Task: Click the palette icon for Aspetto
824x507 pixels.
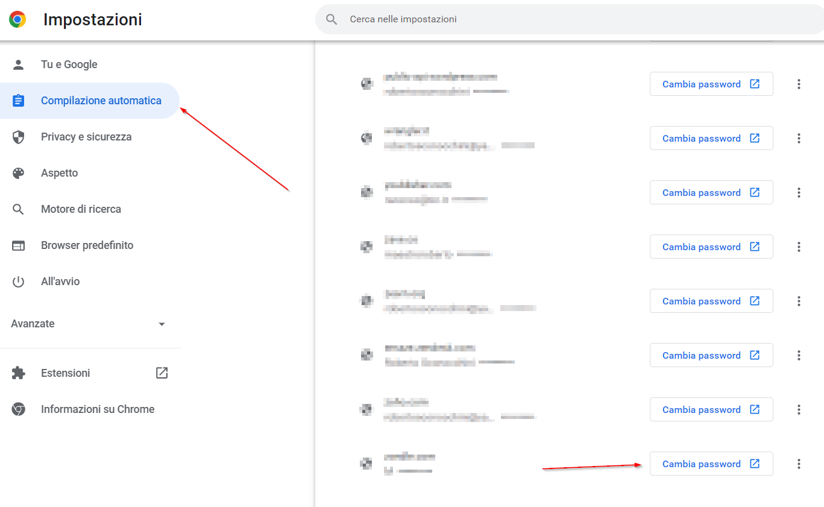Action: (x=19, y=173)
